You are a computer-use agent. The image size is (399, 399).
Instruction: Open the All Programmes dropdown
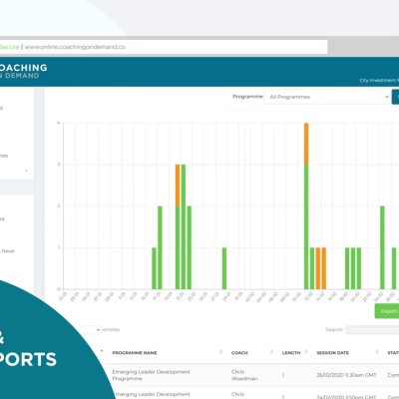[327, 97]
